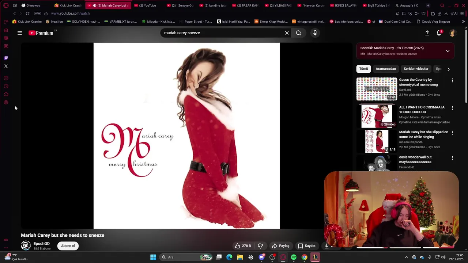Open YouTube notifications bell

(439, 33)
